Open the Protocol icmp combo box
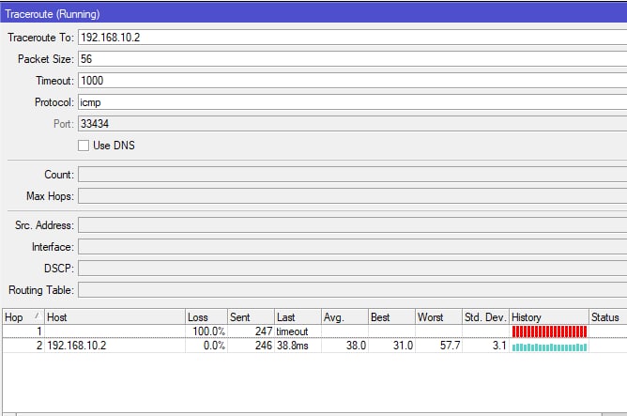 click(x=352, y=102)
